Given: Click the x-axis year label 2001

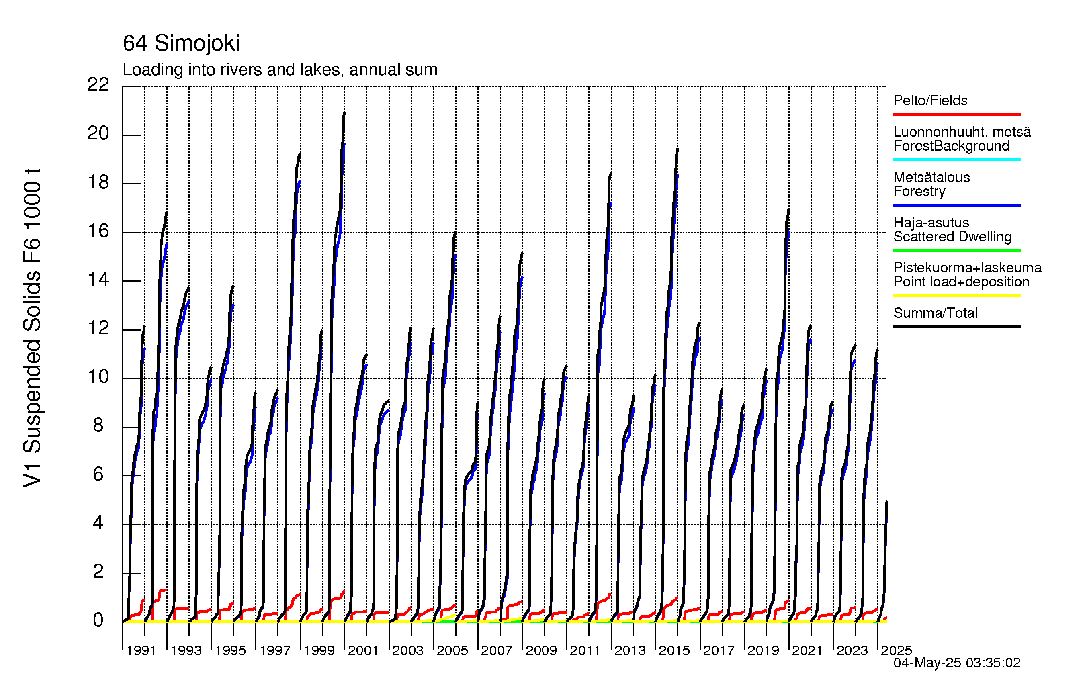Looking at the screenshot, I should click(363, 650).
